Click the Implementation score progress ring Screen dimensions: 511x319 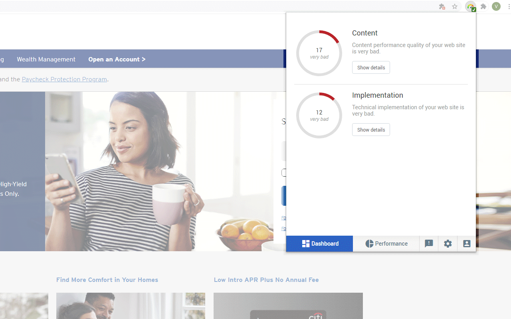(319, 115)
